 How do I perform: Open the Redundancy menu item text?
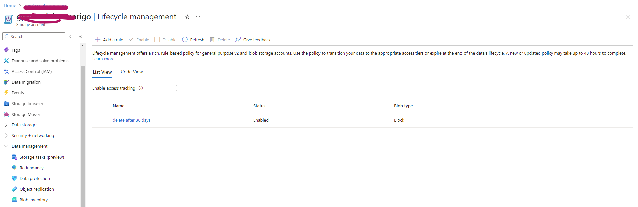point(31,168)
